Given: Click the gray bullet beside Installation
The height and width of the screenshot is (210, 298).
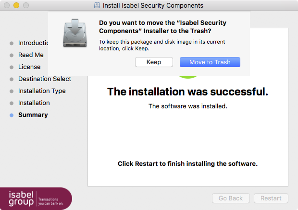Looking at the screenshot, I should [12, 103].
